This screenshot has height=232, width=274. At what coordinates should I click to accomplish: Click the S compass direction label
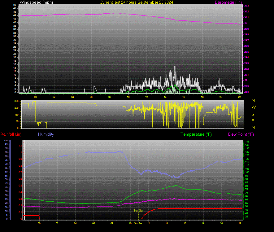[x=253, y=114]
